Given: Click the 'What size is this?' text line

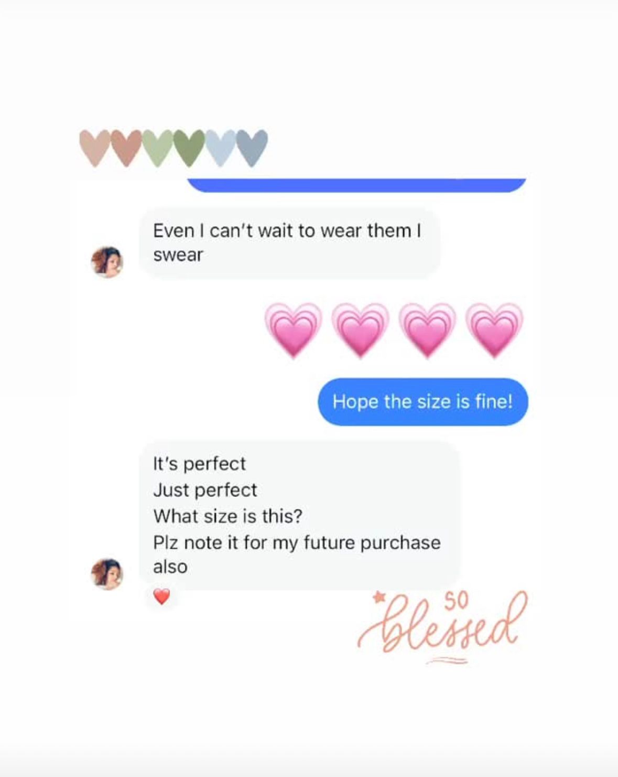Looking at the screenshot, I should tap(228, 516).
